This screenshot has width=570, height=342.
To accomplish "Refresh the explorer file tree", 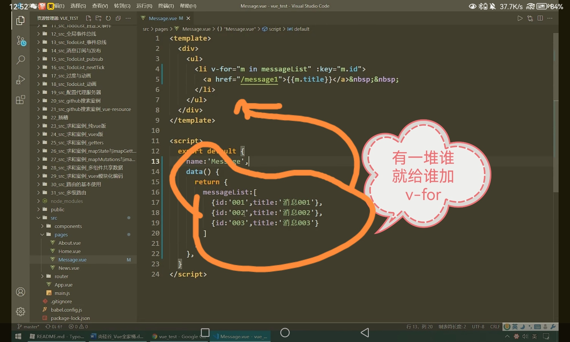I will [x=108, y=18].
